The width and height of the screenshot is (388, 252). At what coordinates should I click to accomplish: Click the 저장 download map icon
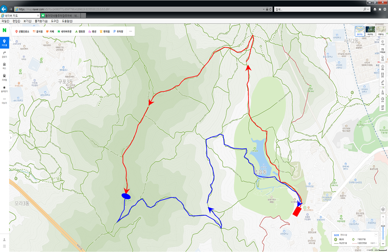coord(383,92)
